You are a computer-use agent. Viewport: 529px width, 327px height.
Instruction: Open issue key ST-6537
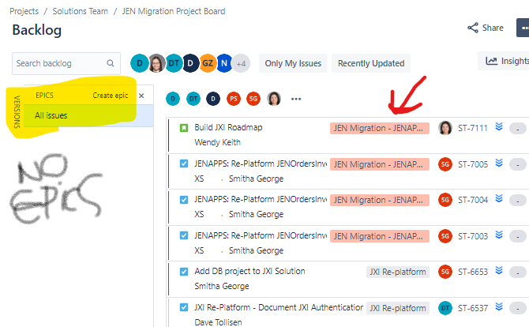(473, 308)
